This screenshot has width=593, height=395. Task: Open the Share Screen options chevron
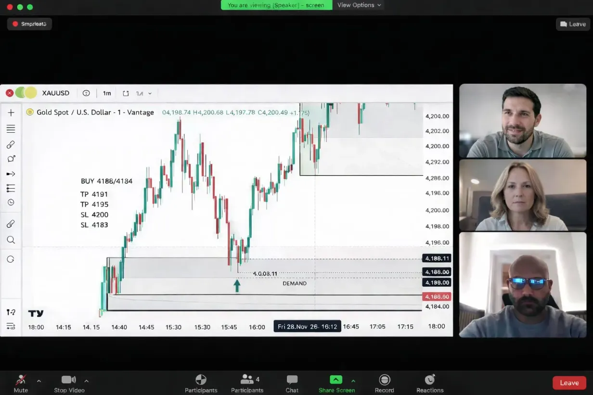pyautogui.click(x=352, y=380)
